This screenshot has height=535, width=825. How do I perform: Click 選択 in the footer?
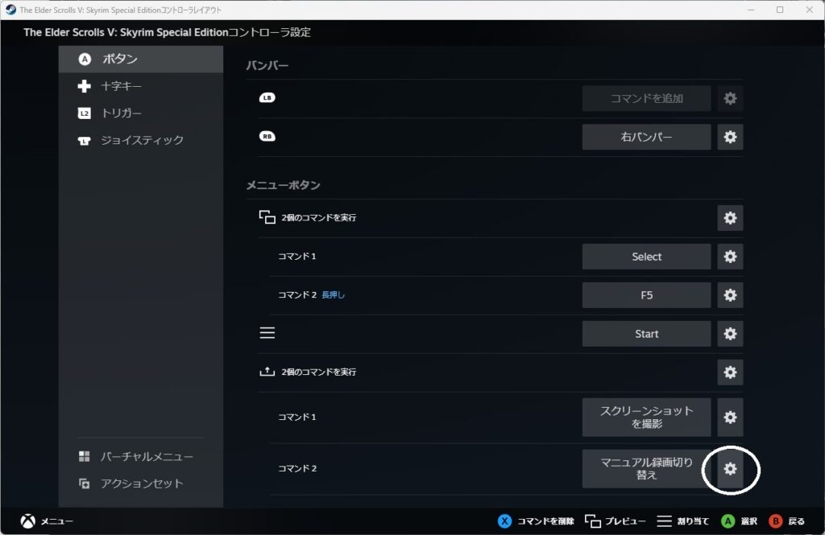[x=748, y=521]
